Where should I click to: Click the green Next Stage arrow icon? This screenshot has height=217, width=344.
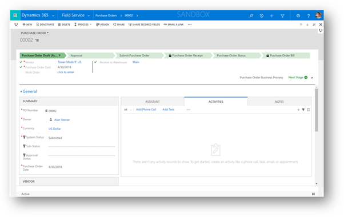pos(306,77)
